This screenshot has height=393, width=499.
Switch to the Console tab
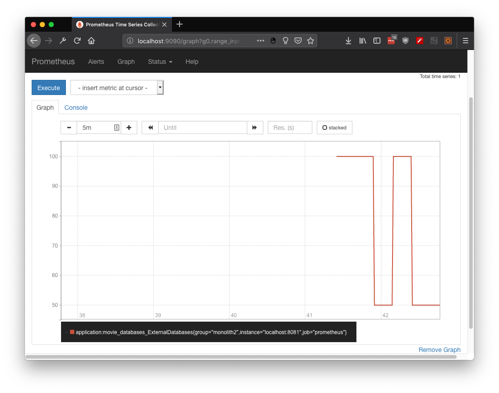pos(76,108)
